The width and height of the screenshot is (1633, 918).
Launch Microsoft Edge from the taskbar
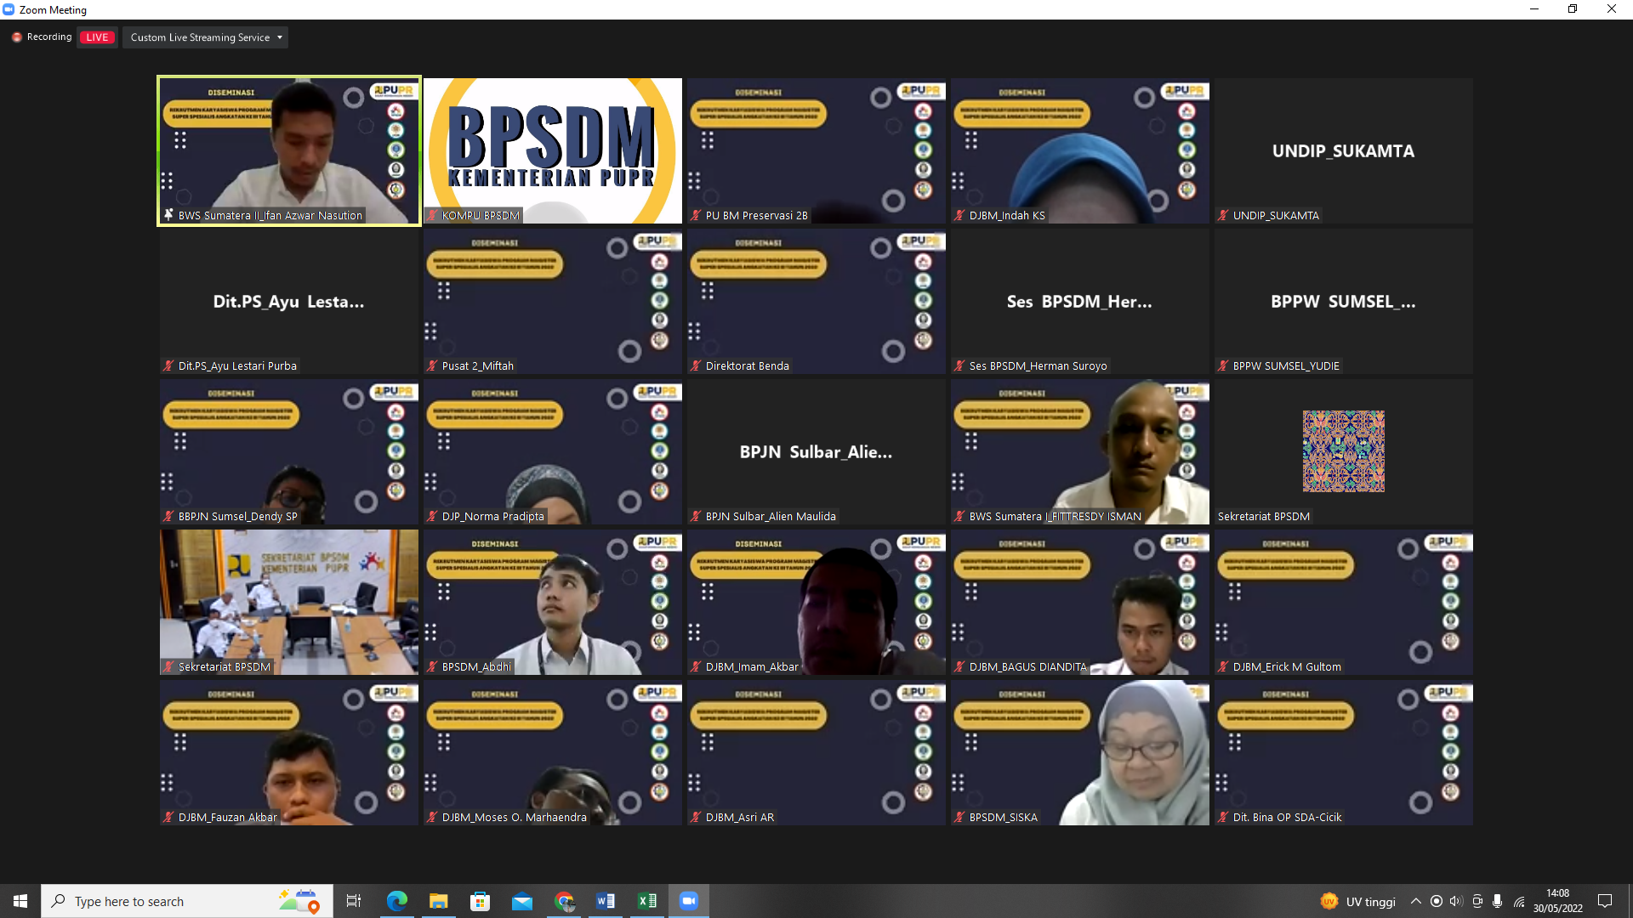point(397,901)
